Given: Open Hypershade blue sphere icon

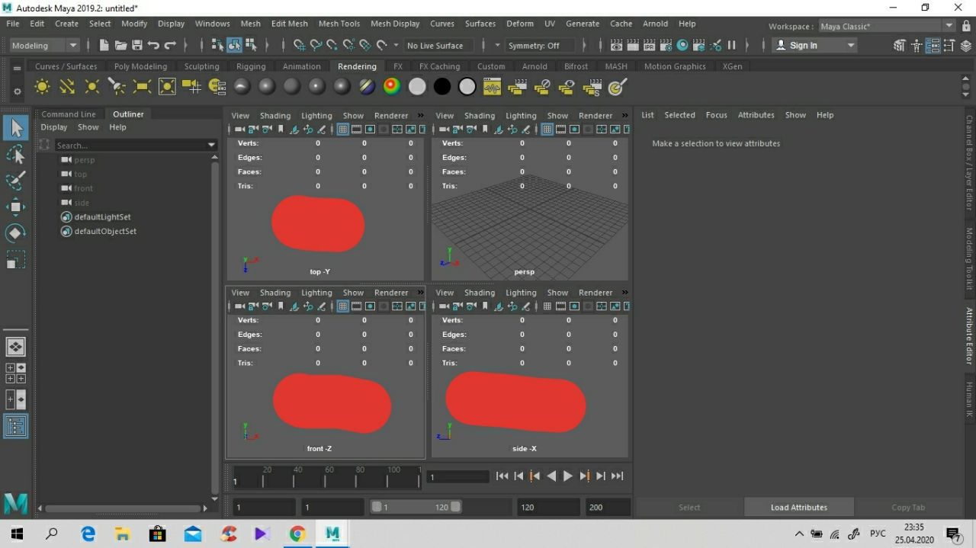Looking at the screenshot, I should (682, 46).
